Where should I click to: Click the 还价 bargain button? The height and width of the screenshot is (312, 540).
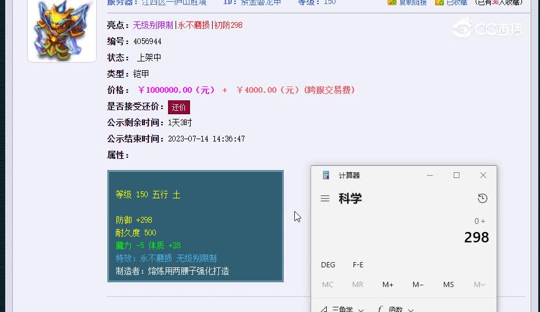(178, 107)
